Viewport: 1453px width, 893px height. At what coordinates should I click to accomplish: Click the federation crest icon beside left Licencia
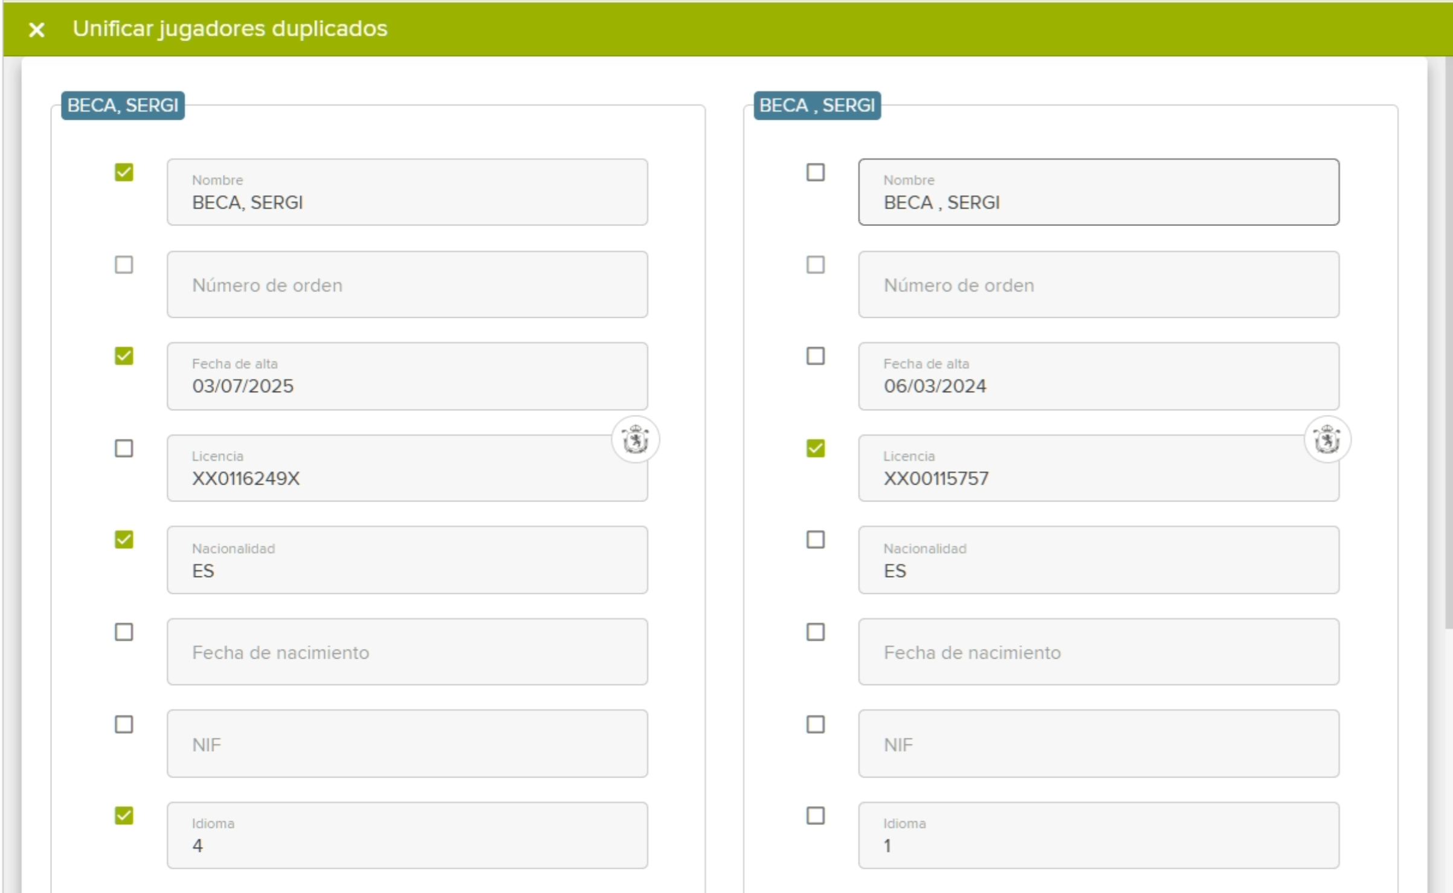pyautogui.click(x=636, y=439)
